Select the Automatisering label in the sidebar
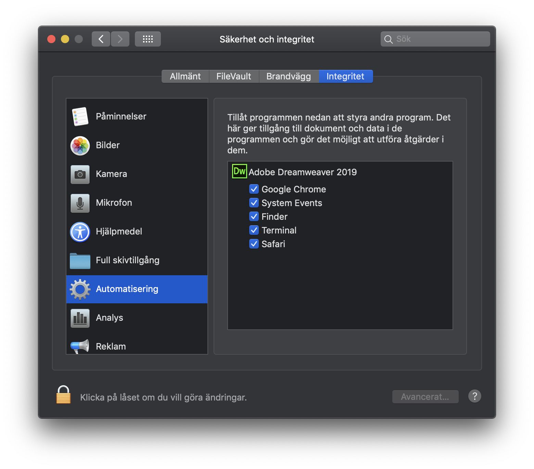The width and height of the screenshot is (534, 469). 127,289
